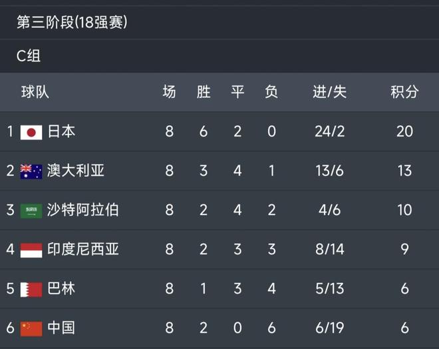439x349 pixels.
Task: Click the 胜 column header
Action: pos(204,93)
